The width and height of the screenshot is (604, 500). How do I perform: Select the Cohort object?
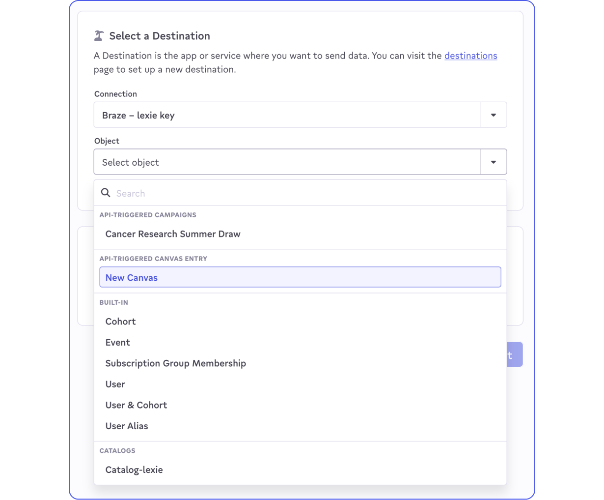121,322
